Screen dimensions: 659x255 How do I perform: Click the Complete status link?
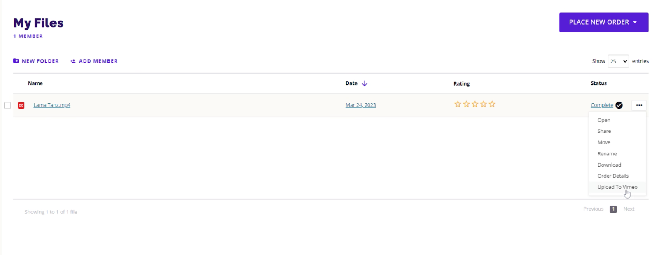point(602,105)
